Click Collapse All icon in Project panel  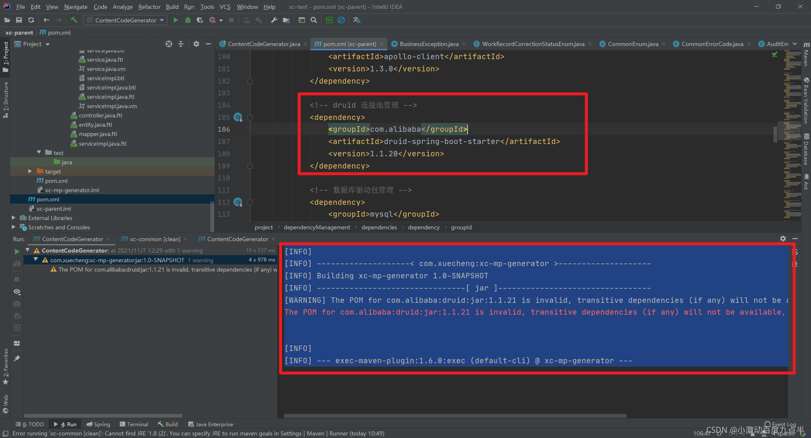(x=181, y=44)
